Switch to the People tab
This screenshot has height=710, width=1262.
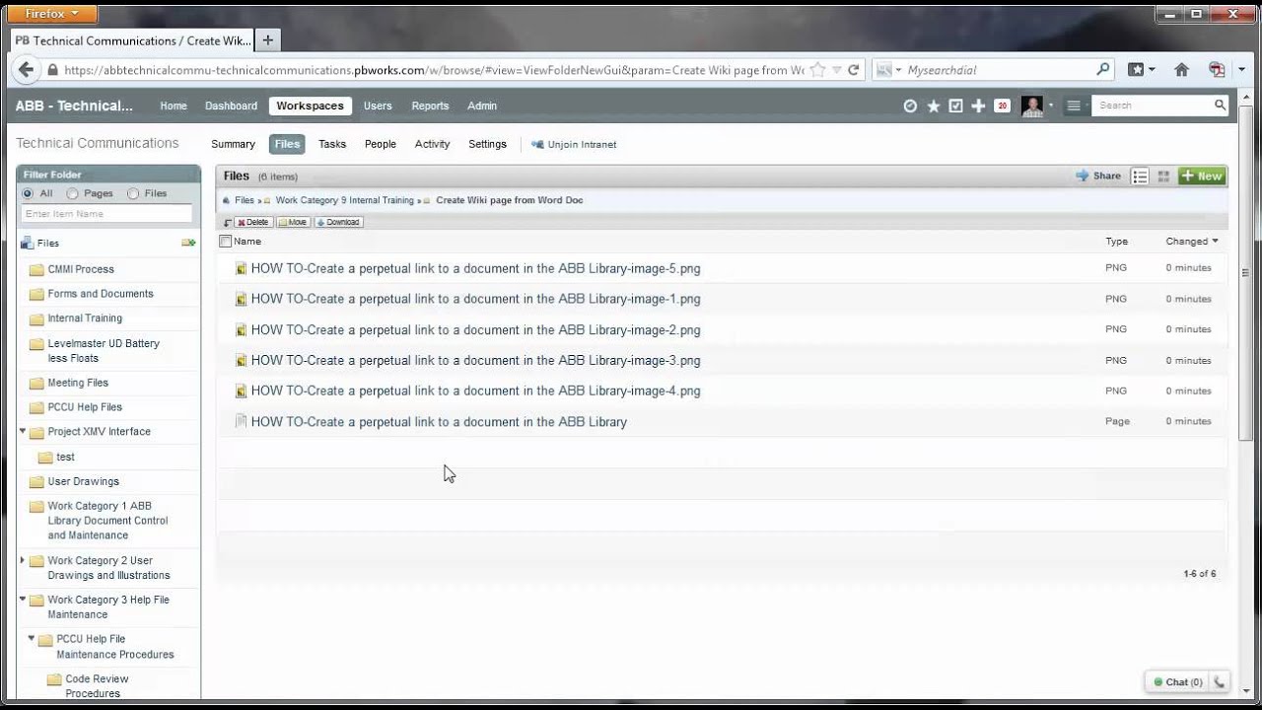[x=381, y=144]
